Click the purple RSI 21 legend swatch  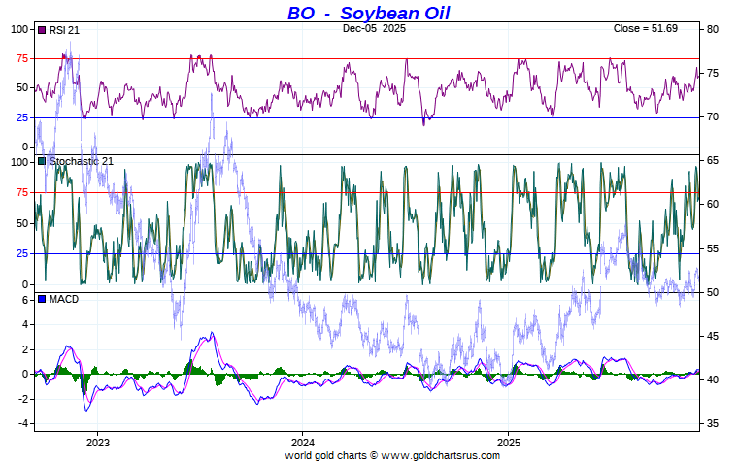(42, 30)
